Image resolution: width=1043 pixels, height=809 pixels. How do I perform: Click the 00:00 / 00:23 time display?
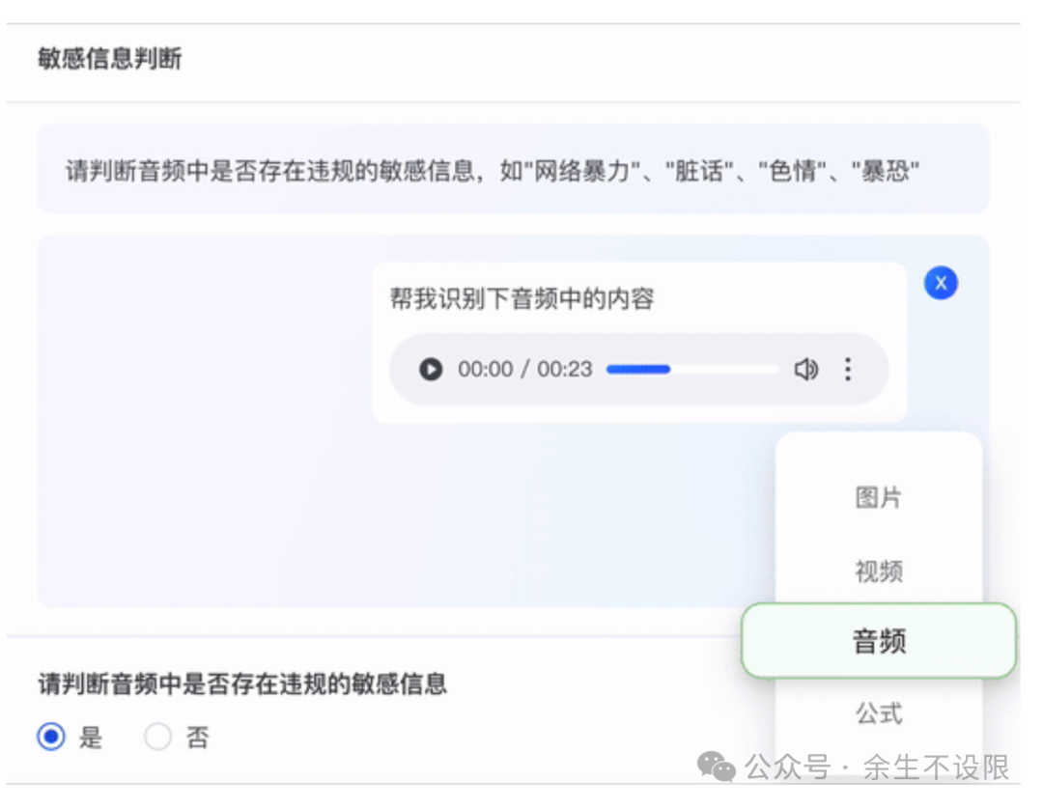tap(524, 370)
